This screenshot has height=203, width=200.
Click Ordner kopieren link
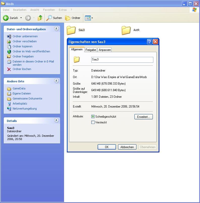[x=22, y=46]
